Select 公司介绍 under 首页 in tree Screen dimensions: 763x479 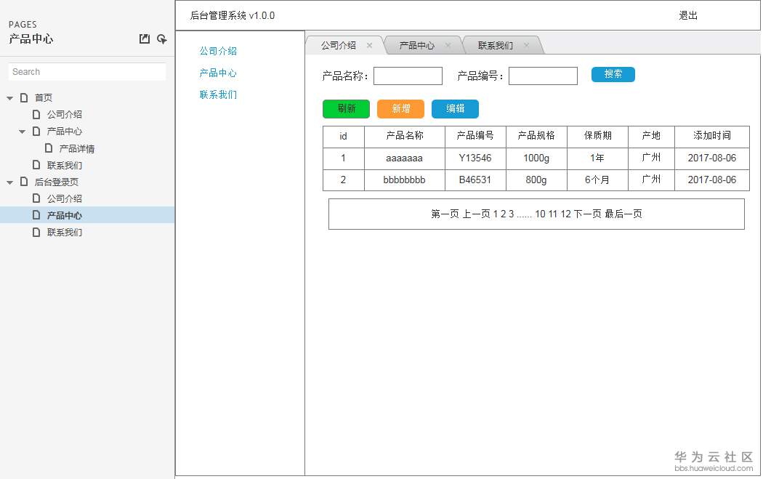coord(64,114)
